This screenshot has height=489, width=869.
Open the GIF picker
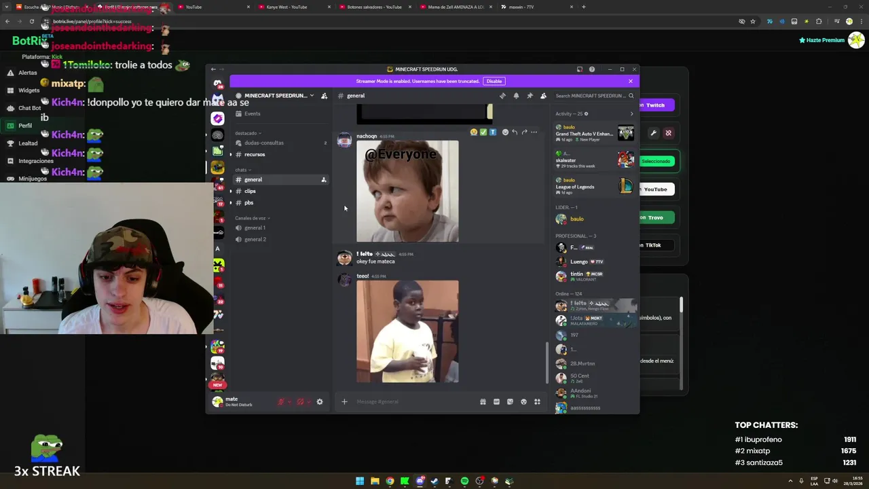point(496,401)
